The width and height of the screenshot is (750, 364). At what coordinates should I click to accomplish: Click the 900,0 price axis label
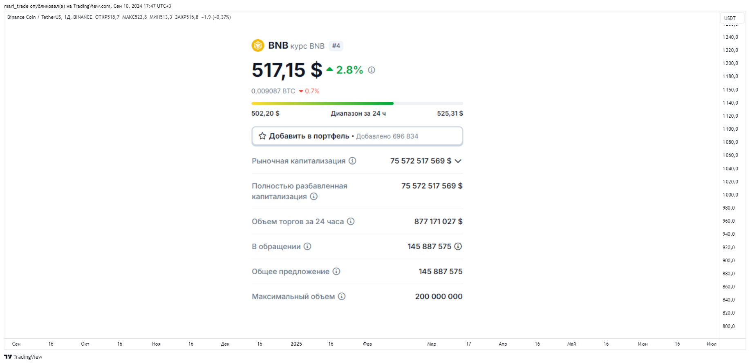click(729, 261)
